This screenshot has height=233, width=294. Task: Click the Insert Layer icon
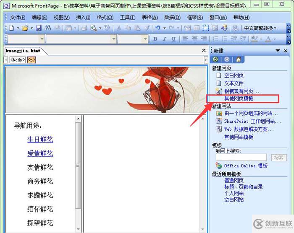pyautogui.click(x=206, y=28)
